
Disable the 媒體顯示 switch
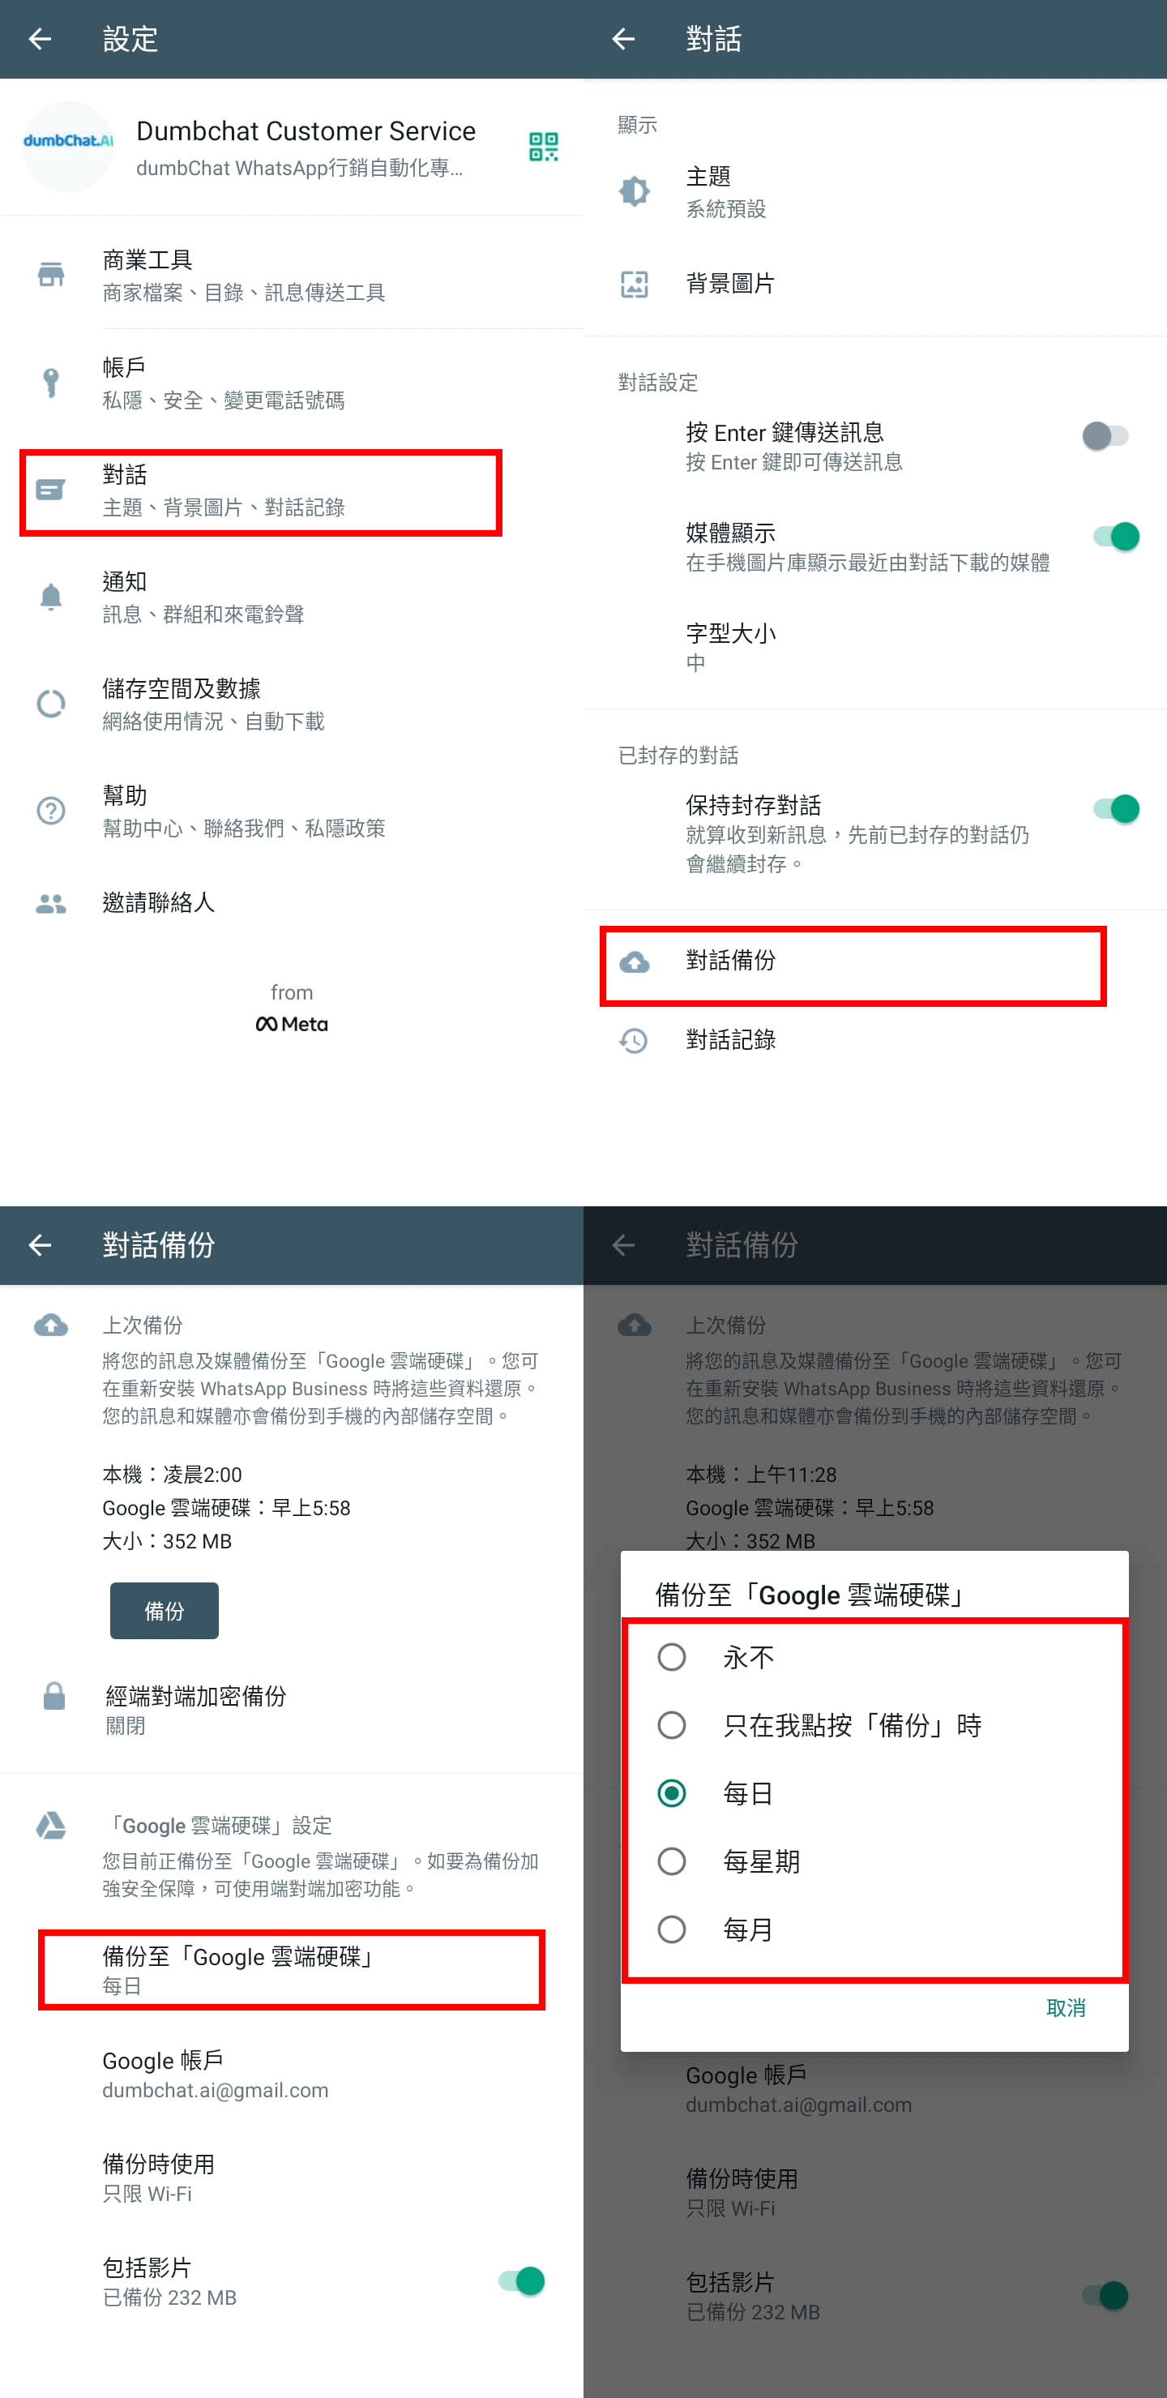tap(1115, 536)
